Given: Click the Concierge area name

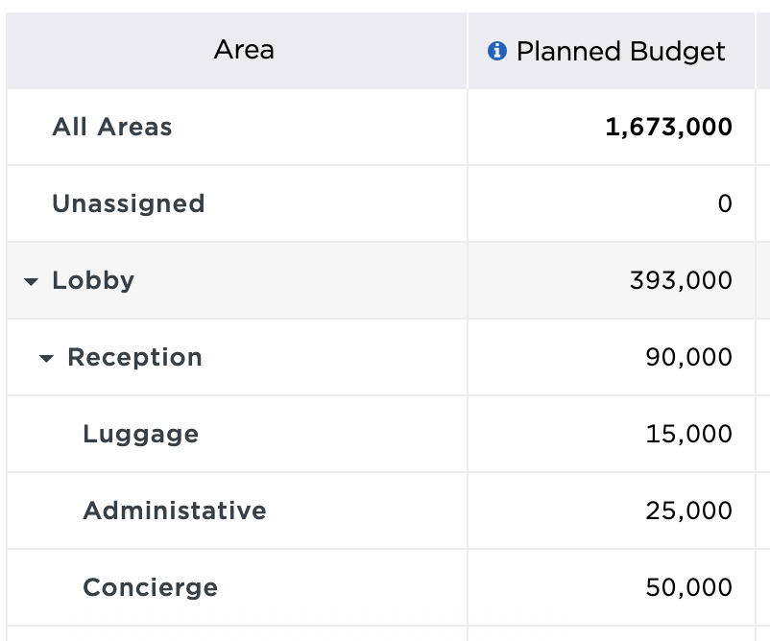Looking at the screenshot, I should point(150,587).
